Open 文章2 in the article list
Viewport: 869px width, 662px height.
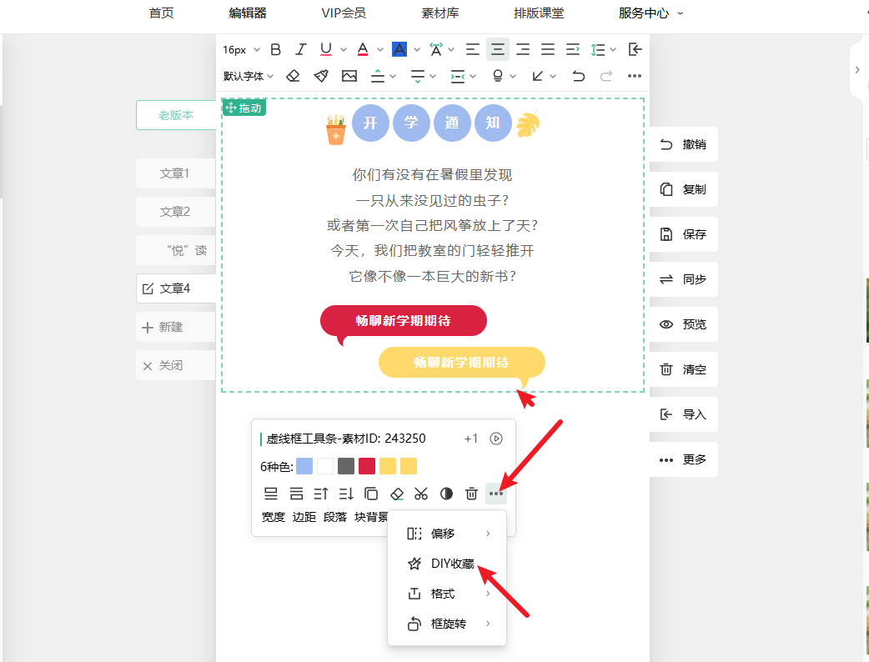(175, 212)
